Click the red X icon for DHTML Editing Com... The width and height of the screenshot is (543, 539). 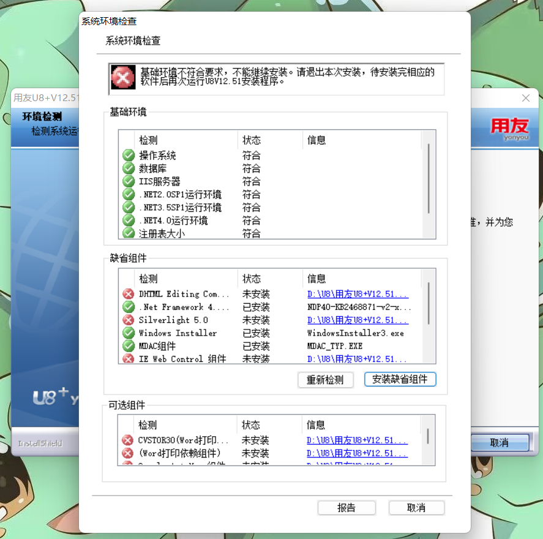click(x=129, y=294)
